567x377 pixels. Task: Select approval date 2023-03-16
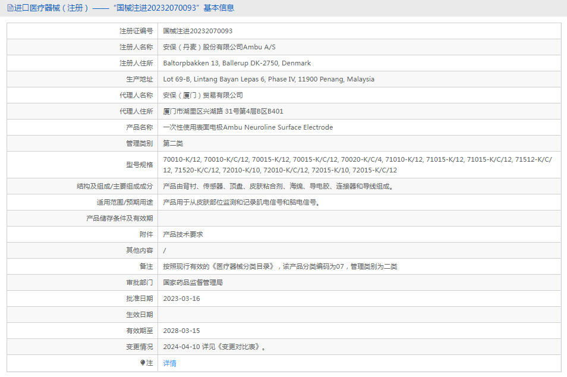point(181,299)
